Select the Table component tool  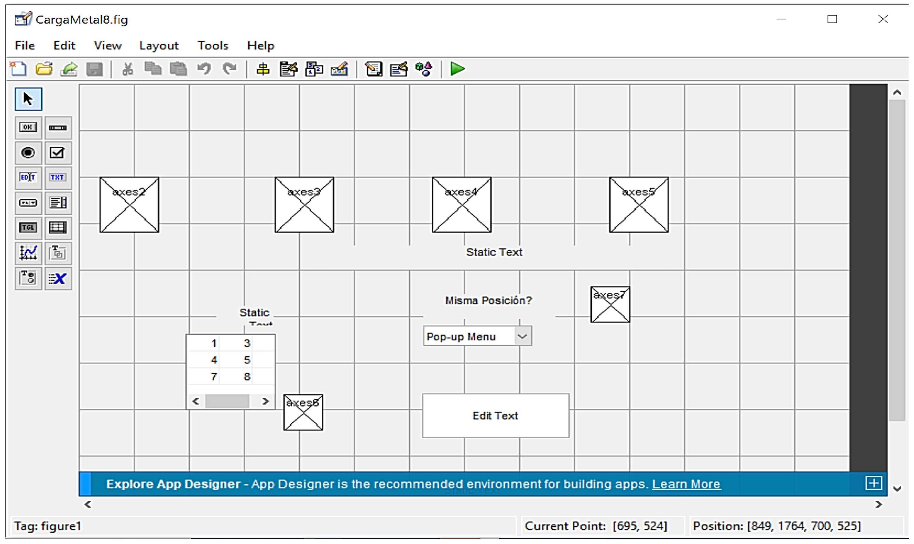58,228
